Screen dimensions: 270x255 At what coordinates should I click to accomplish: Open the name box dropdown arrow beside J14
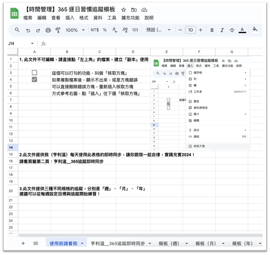coord(32,44)
